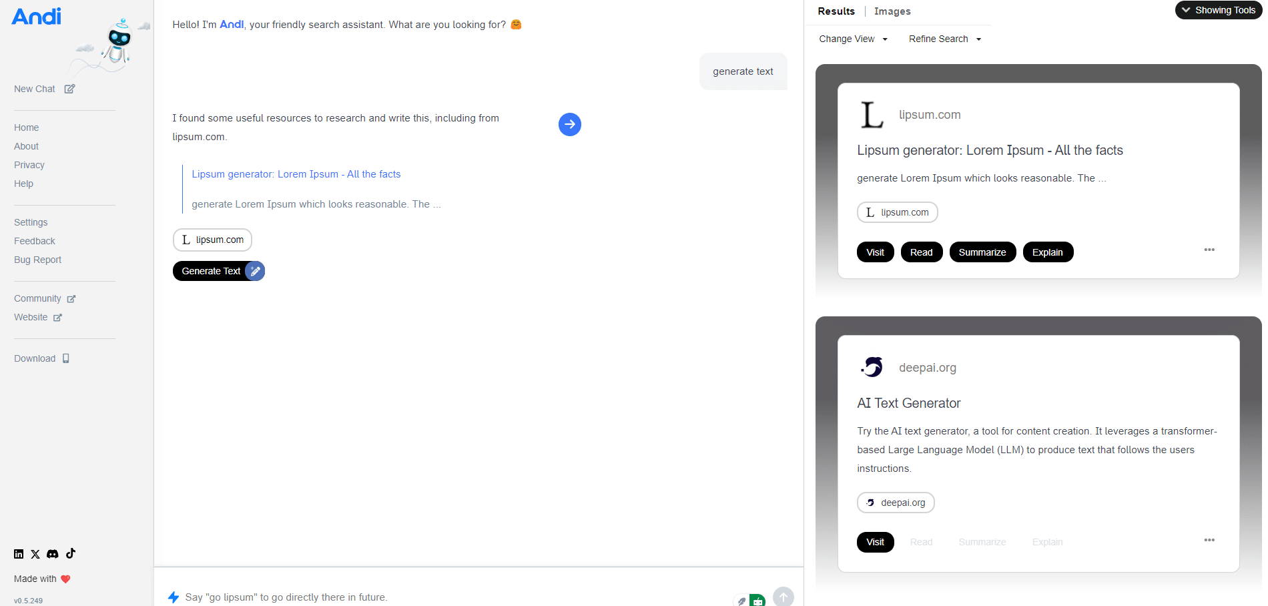
Task: Click the X (Twitter) social icon
Action: click(35, 554)
